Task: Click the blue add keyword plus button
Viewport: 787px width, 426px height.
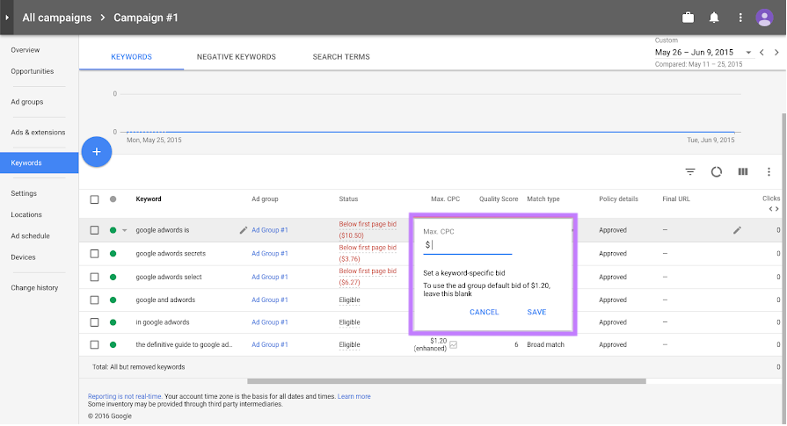Action: click(97, 152)
